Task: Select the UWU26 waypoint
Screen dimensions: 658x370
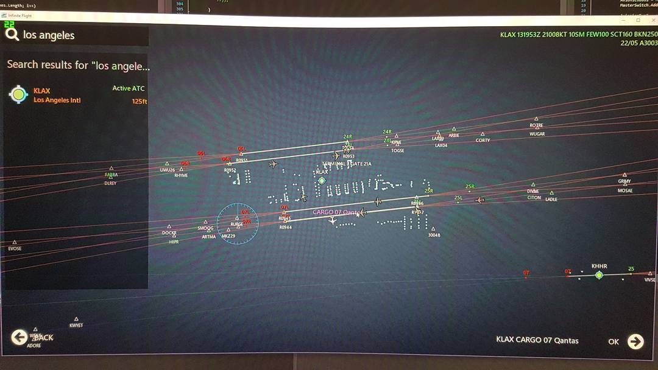Action: tap(167, 167)
